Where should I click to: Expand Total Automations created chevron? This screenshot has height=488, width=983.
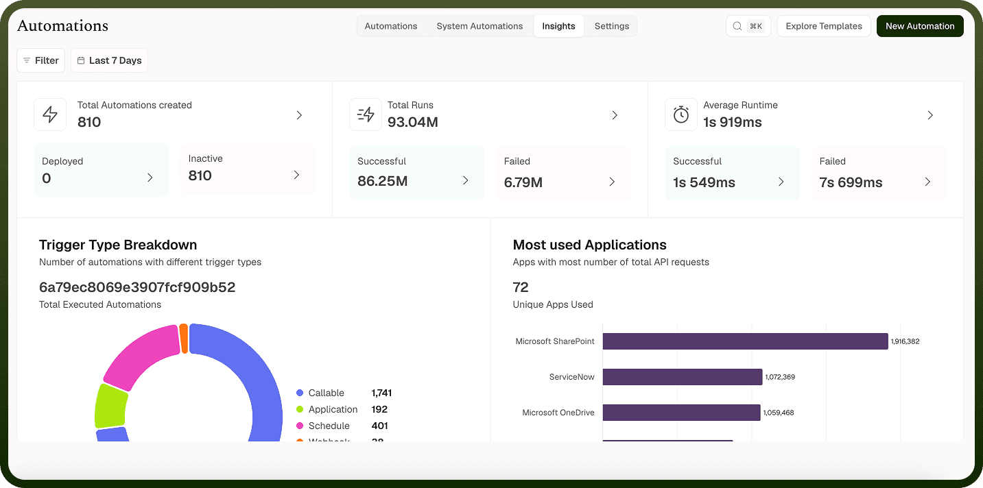pos(299,115)
